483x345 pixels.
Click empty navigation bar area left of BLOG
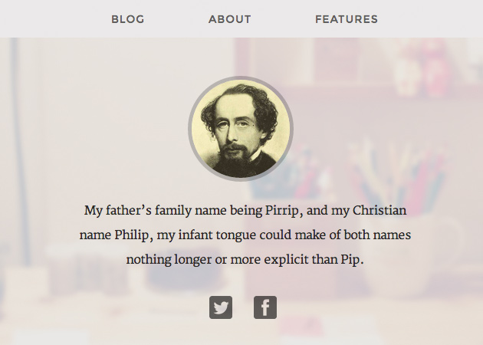[46, 19]
